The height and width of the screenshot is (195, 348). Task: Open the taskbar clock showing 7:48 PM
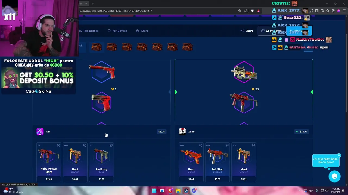pyautogui.click(x=336, y=191)
